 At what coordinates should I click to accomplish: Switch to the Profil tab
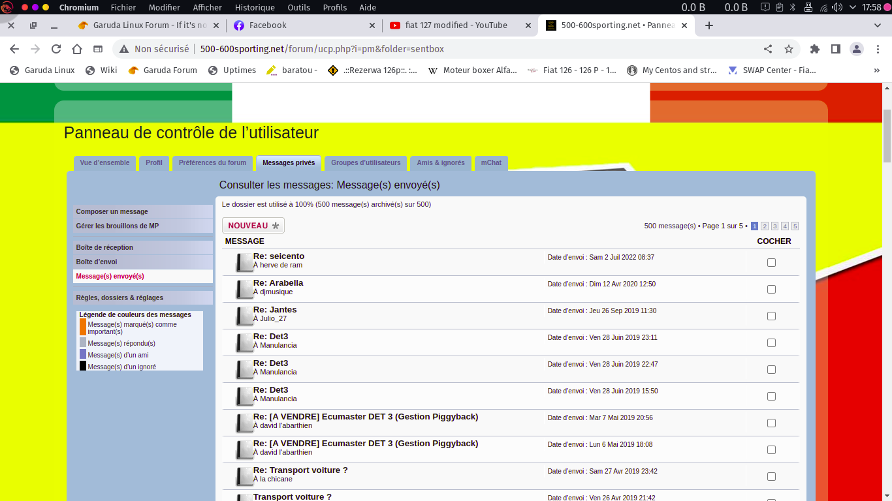pos(154,163)
